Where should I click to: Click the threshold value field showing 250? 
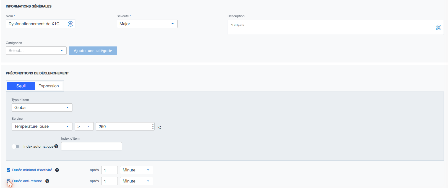(125, 126)
